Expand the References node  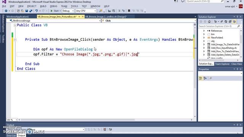(204, 31)
